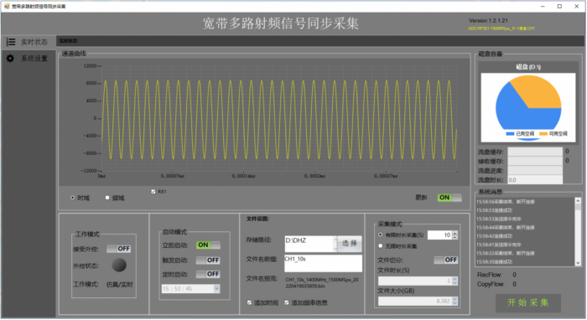Click the 存储路径 field's small scroll arrows
This screenshot has height=320, width=587.
pyautogui.click(x=335, y=244)
